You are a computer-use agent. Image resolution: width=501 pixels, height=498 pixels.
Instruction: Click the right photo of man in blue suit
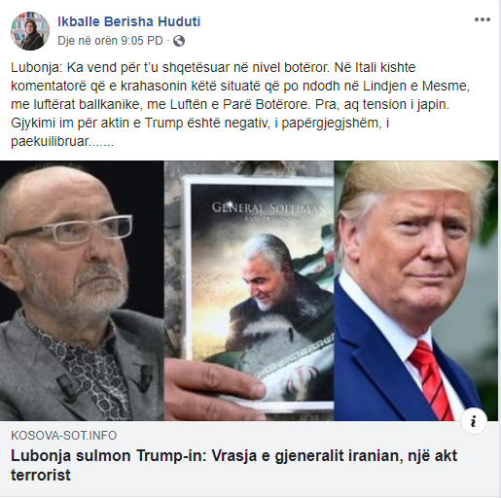click(416, 291)
